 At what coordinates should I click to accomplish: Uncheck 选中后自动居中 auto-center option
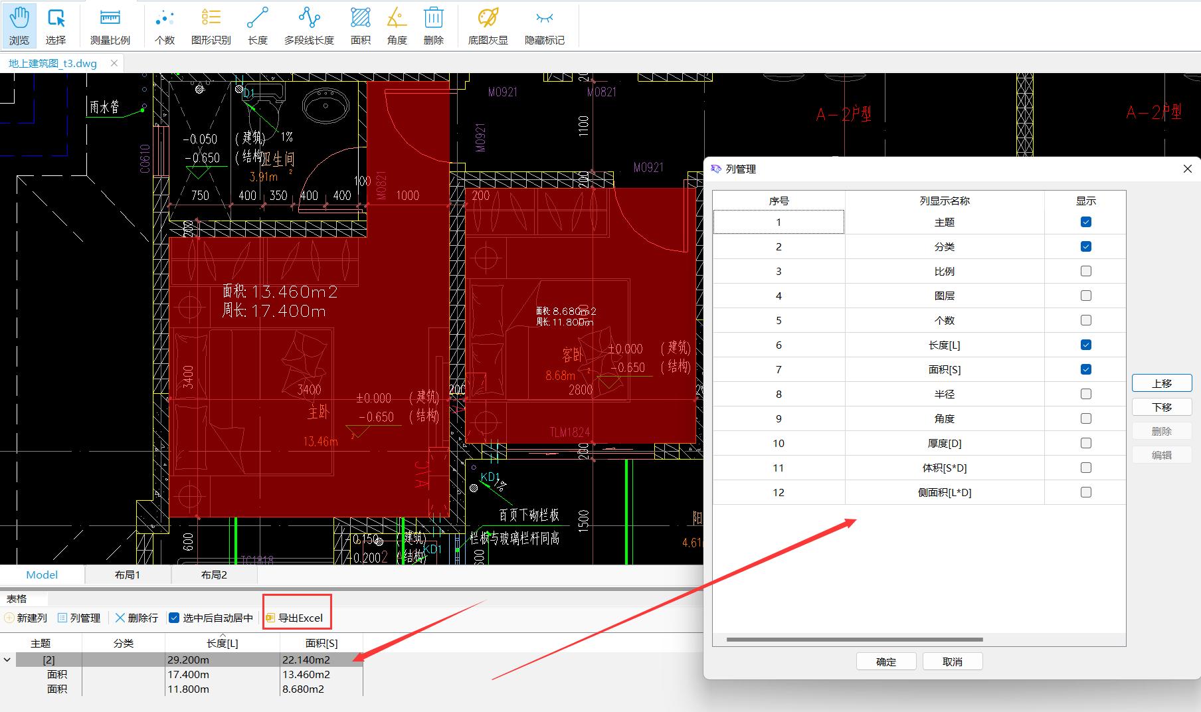tap(174, 618)
